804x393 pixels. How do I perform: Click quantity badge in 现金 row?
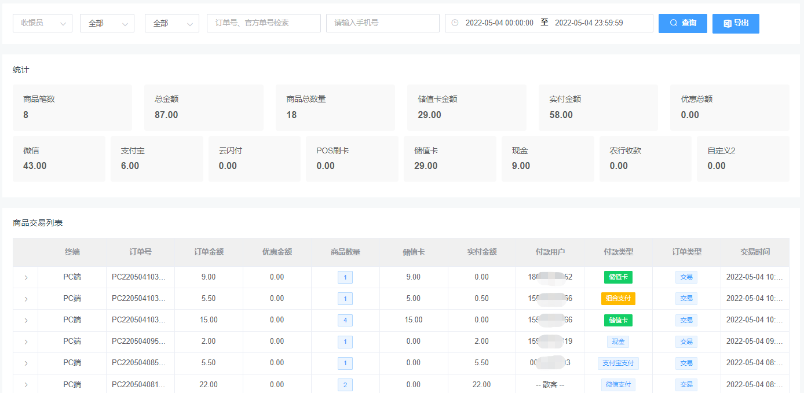click(x=345, y=341)
